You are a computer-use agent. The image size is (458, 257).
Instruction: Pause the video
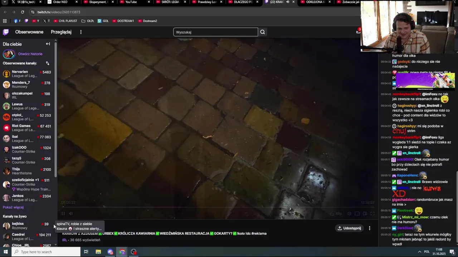coord(63,213)
